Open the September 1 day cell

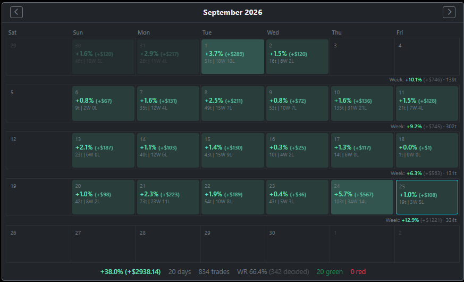pyautogui.click(x=233, y=56)
